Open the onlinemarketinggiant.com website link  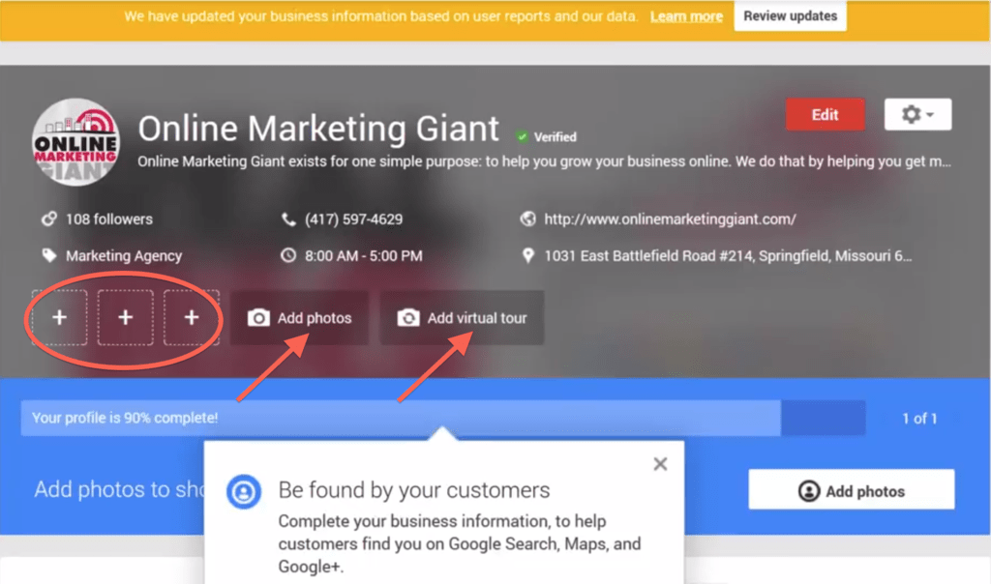tap(670, 219)
